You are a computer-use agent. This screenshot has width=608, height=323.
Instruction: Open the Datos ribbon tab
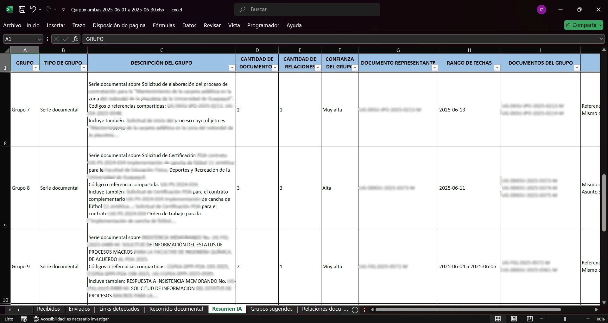pos(189,25)
